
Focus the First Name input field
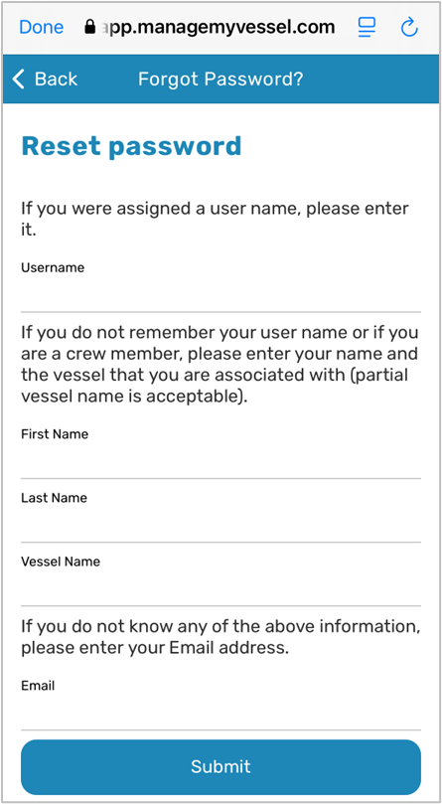click(x=221, y=460)
